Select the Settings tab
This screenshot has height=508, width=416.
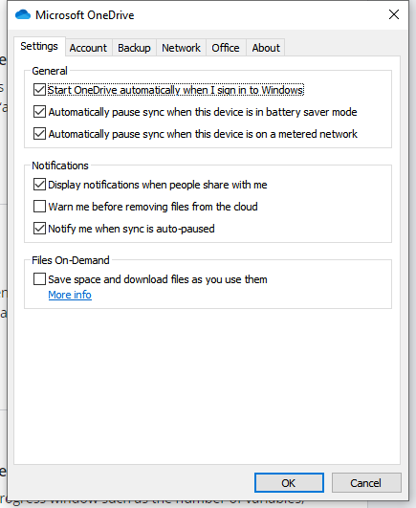pyautogui.click(x=39, y=46)
